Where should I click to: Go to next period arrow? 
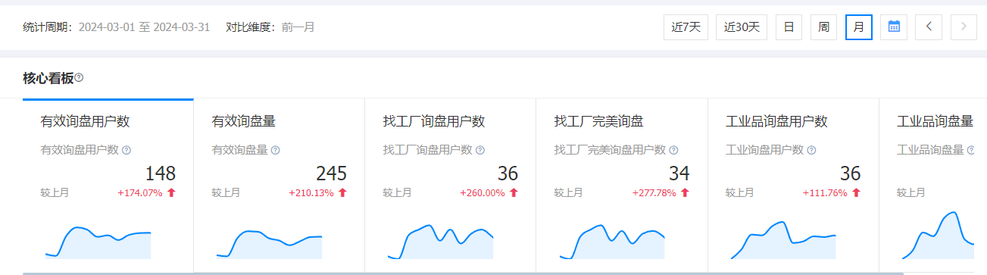tap(964, 27)
